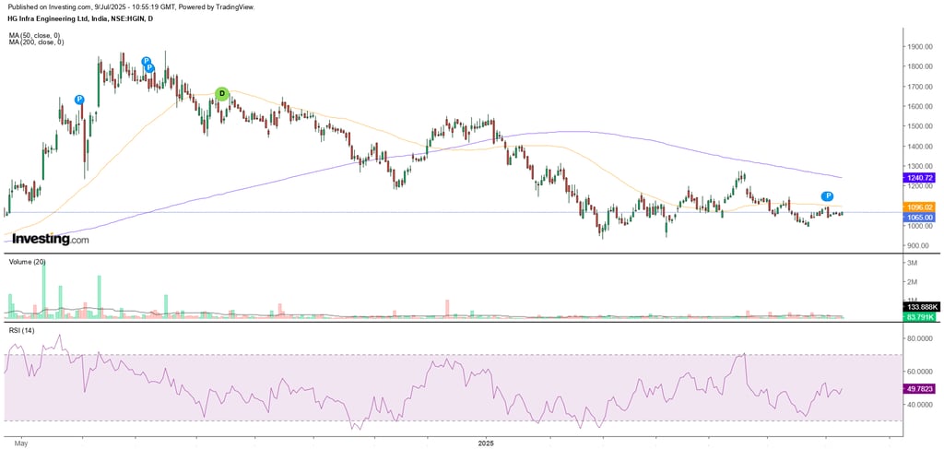Click the 1700.00 price axis label
Viewport: 944px width, 449px height.
point(921,87)
